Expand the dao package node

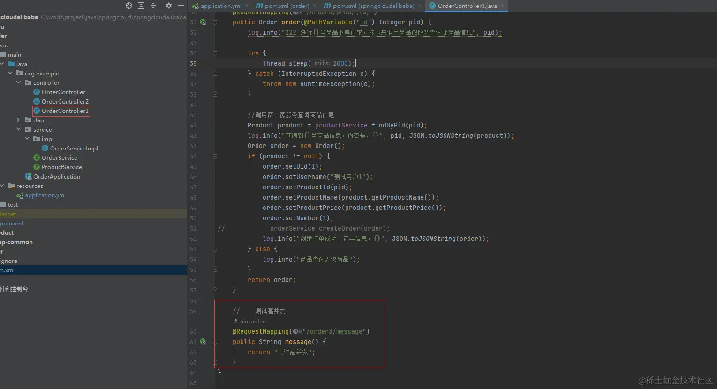click(19, 120)
